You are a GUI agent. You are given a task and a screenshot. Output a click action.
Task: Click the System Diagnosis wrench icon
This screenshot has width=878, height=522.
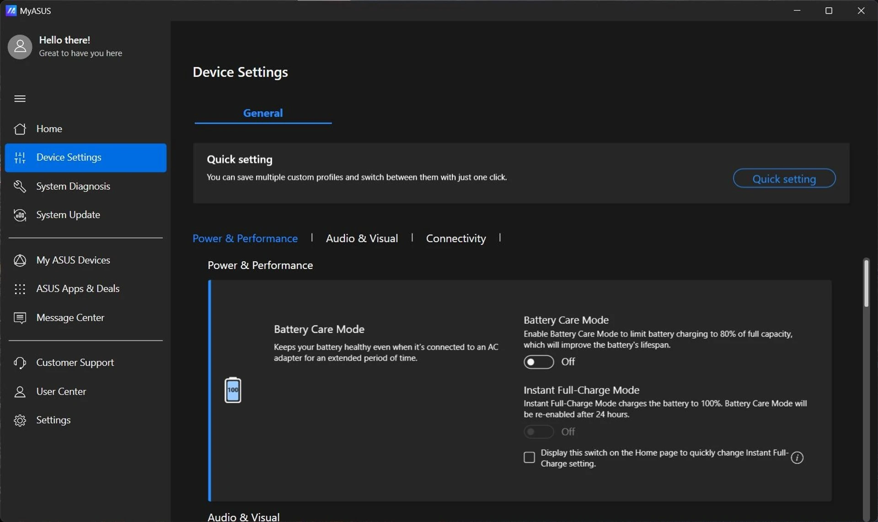[20, 186]
